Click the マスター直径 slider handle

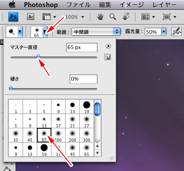tap(39, 57)
